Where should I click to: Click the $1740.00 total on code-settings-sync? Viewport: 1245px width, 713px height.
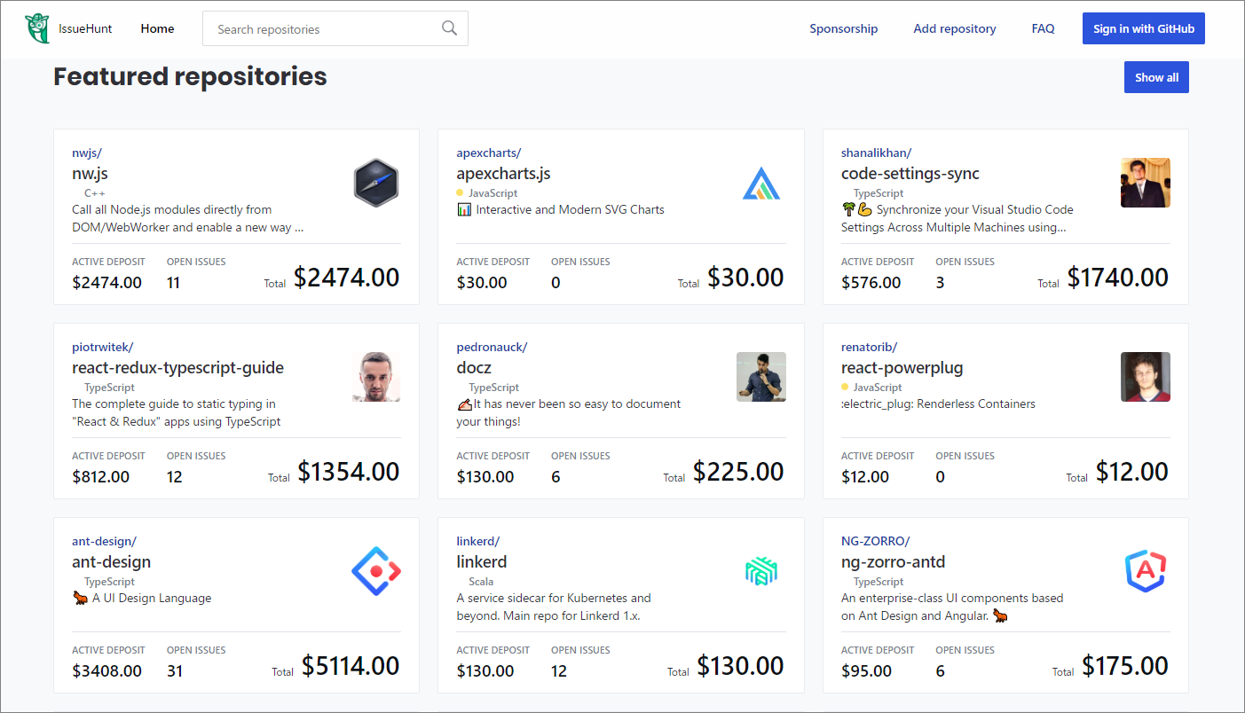pos(1118,277)
